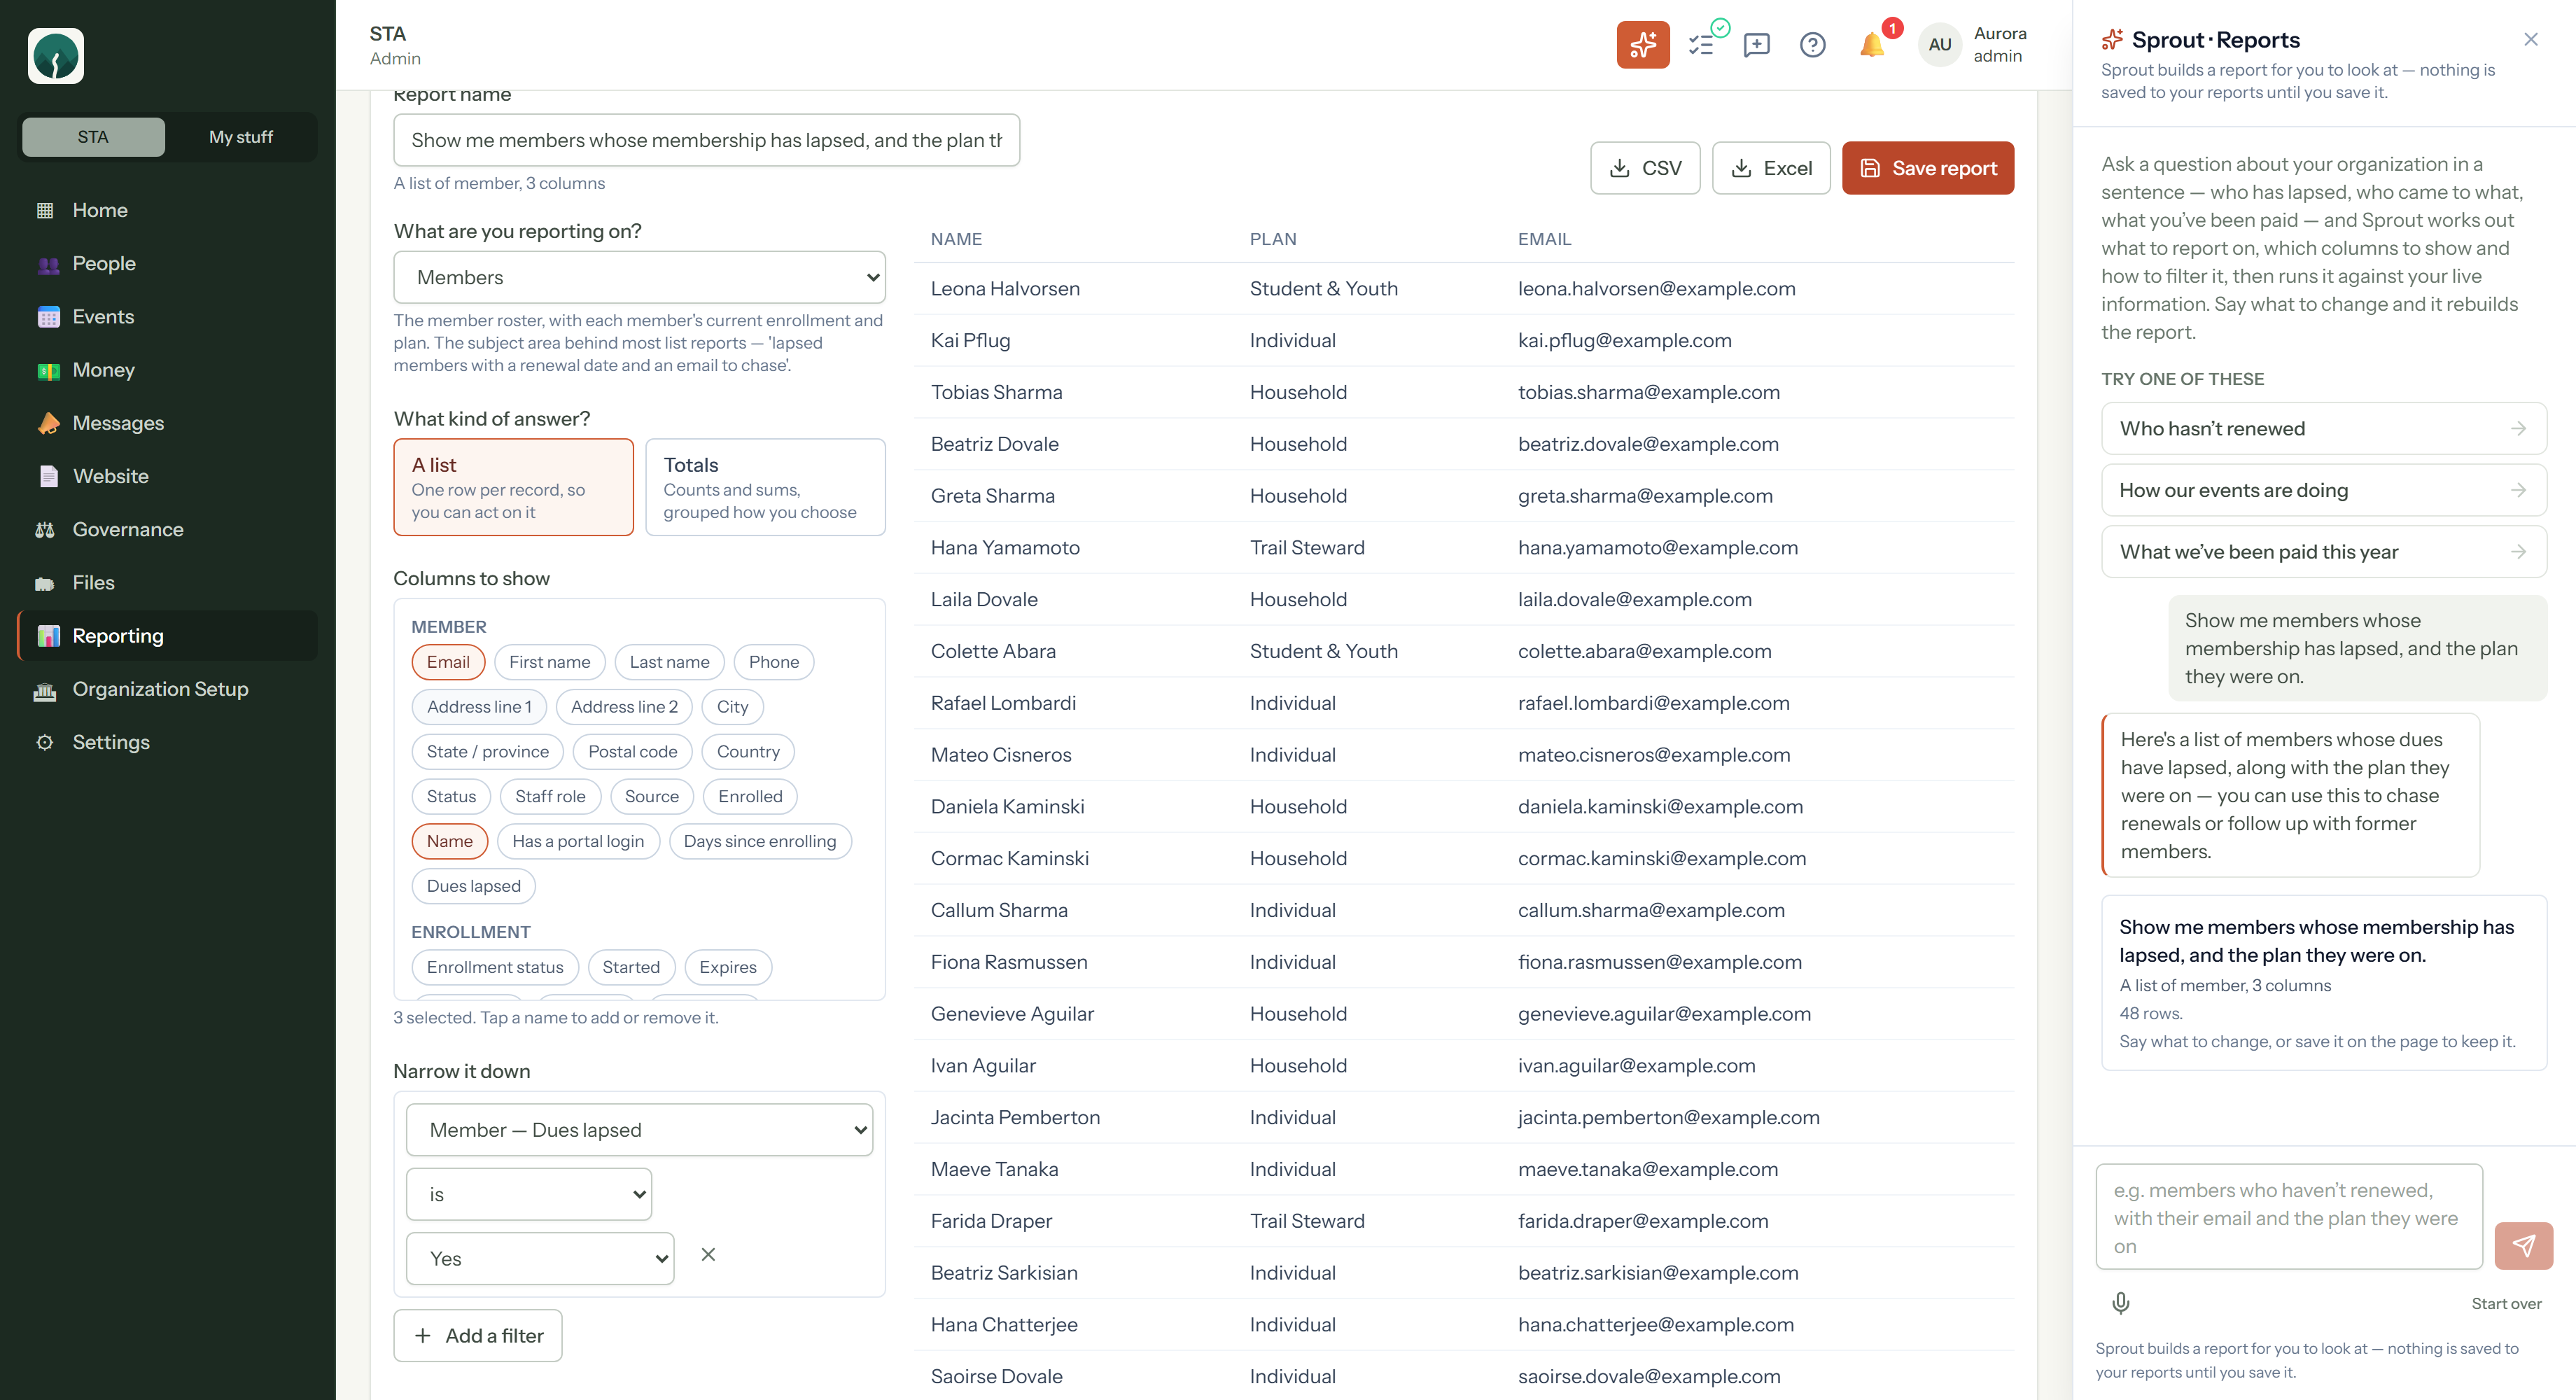
Task: Close the Sprout Reports panel
Action: tap(2530, 40)
